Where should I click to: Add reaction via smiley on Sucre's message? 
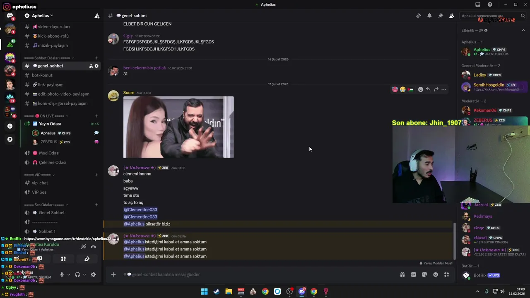coord(420,89)
